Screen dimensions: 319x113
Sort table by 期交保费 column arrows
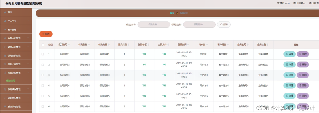(129, 45)
